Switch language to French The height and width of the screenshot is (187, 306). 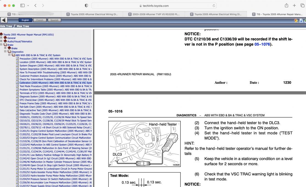click(x=40, y=20)
